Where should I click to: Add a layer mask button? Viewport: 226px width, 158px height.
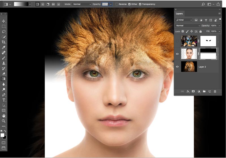tap(193, 91)
